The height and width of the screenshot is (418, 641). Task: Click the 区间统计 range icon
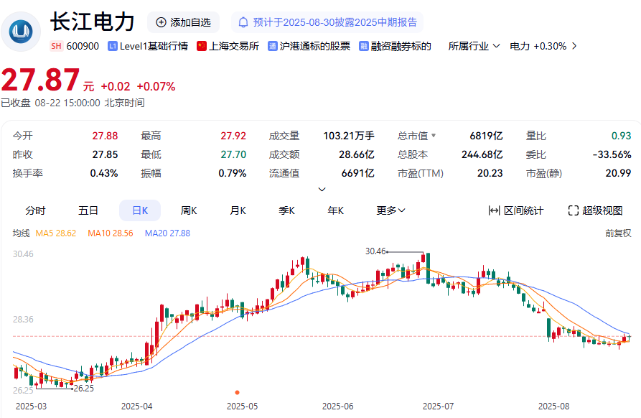coord(494,210)
